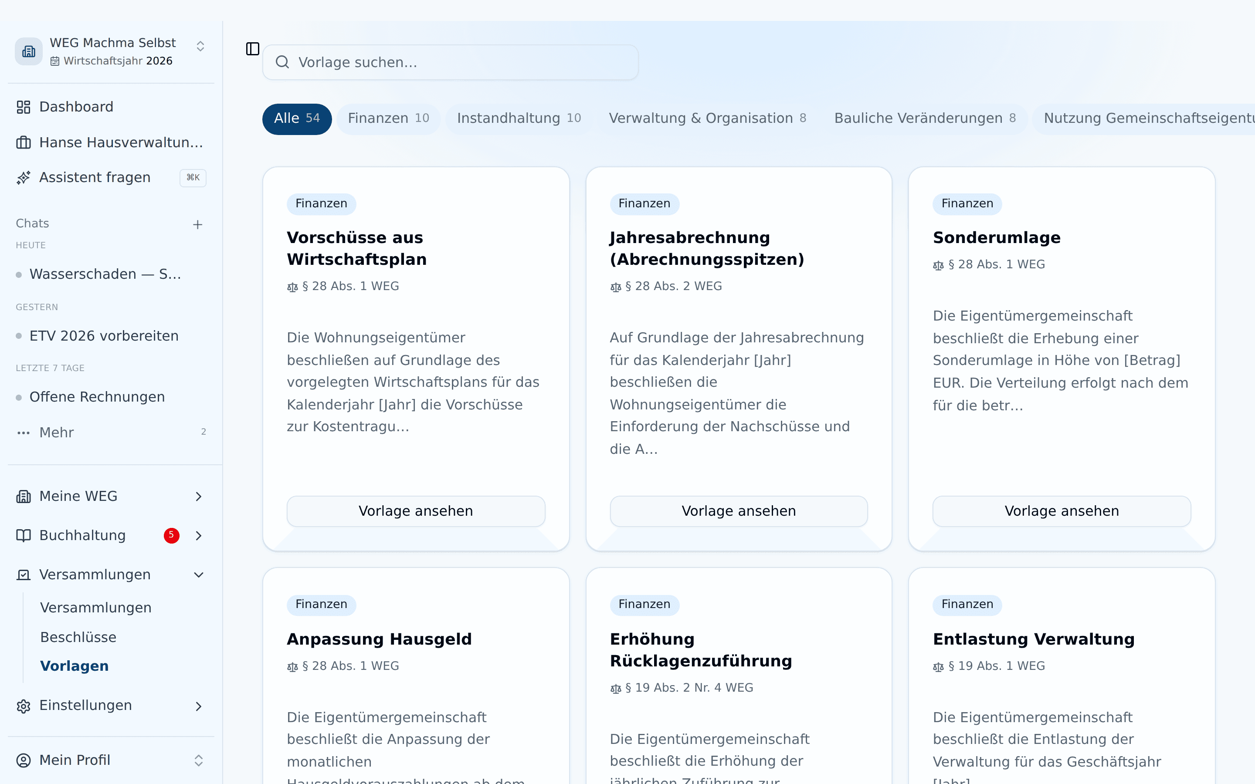This screenshot has width=1255, height=784.
Task: Expand Buchhaltung section chevron
Action: [199, 536]
